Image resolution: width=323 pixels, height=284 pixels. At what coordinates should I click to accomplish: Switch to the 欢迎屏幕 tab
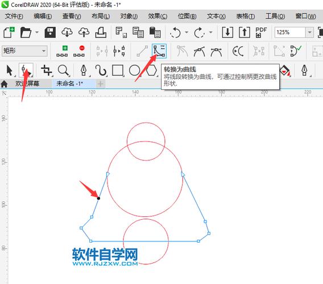pos(27,83)
